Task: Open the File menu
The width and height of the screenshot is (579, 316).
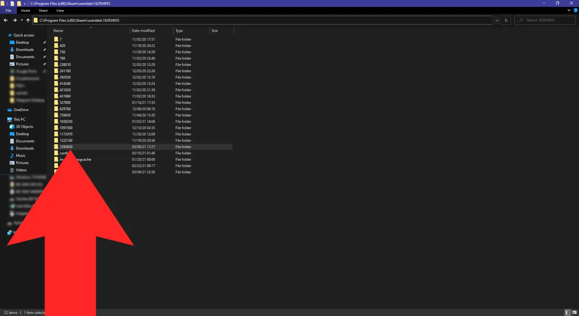Action: click(8, 10)
